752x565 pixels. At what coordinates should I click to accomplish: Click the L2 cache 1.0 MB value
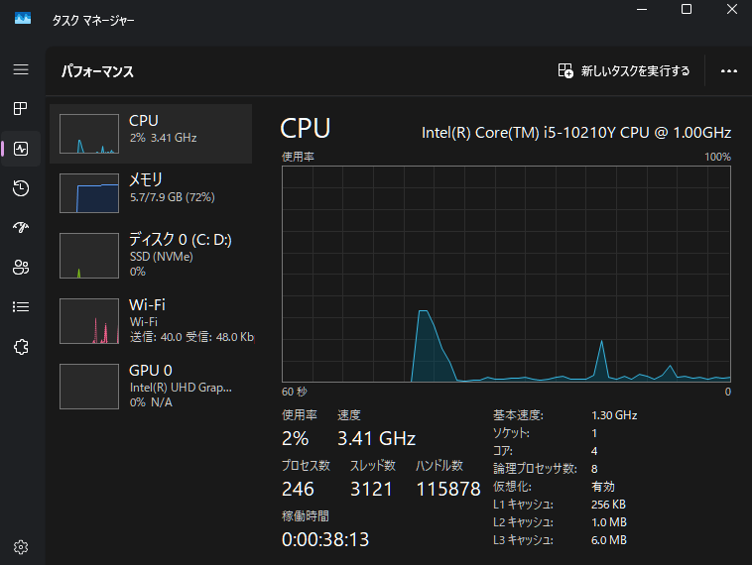pyautogui.click(x=609, y=522)
